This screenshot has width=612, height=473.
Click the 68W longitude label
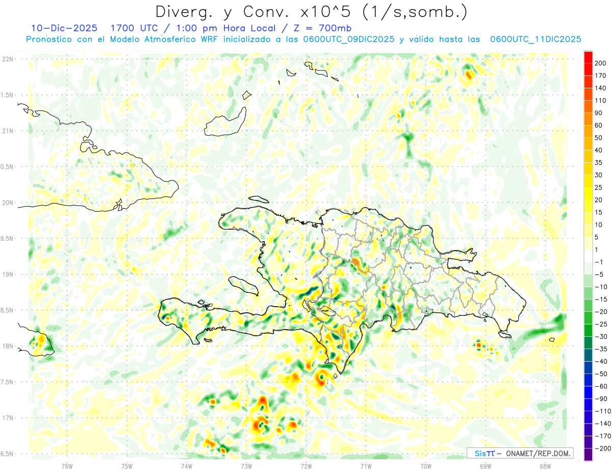[545, 466]
